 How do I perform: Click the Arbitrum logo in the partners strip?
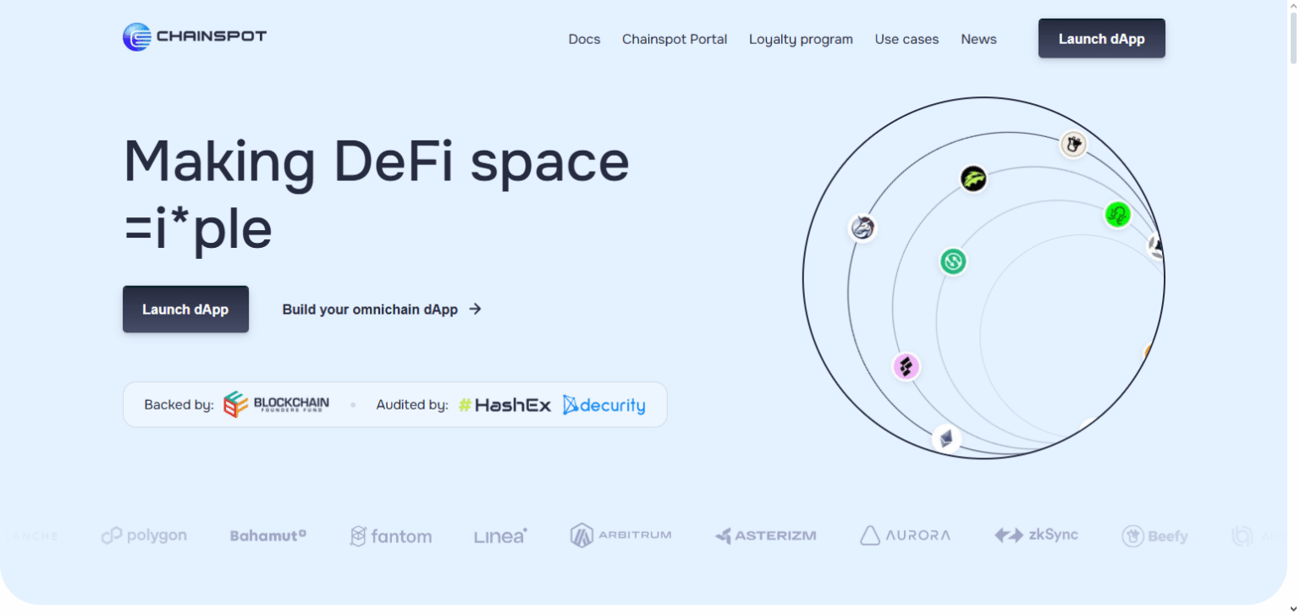pos(620,535)
